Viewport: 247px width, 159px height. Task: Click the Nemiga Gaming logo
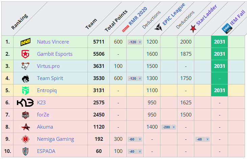(26, 139)
